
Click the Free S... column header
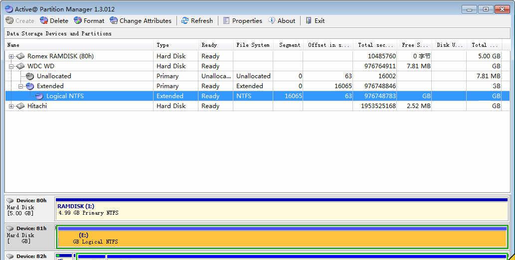point(414,45)
